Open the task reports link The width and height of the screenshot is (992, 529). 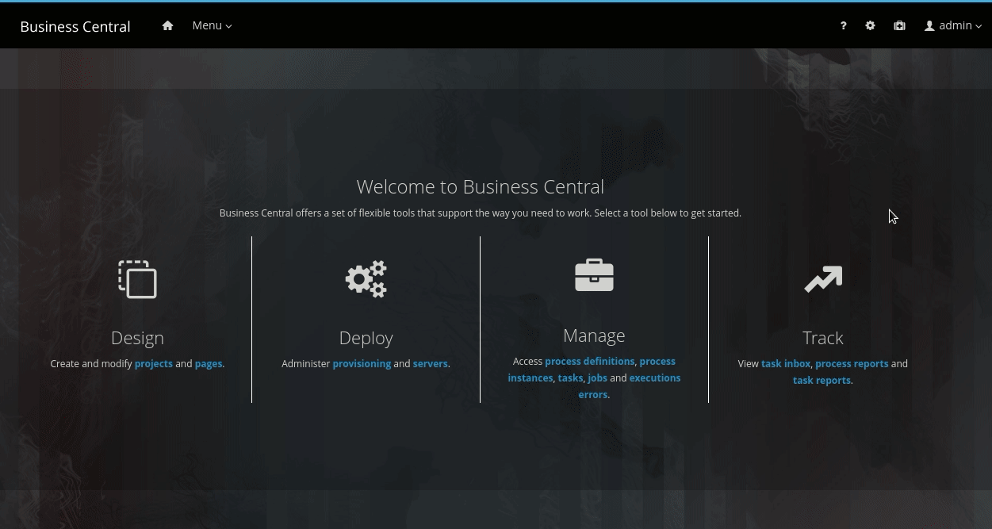[x=822, y=380]
